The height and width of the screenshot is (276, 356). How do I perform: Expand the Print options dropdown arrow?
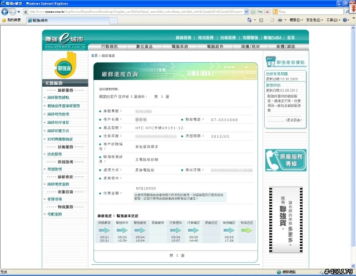coord(285,20)
